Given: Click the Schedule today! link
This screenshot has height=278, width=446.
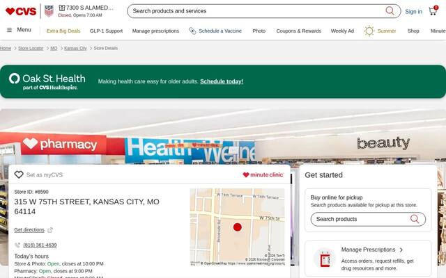Looking at the screenshot, I should tap(222, 81).
